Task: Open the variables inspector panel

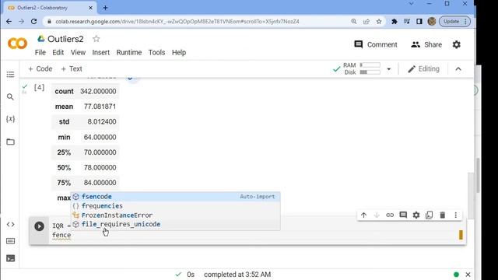Action: click(10, 119)
